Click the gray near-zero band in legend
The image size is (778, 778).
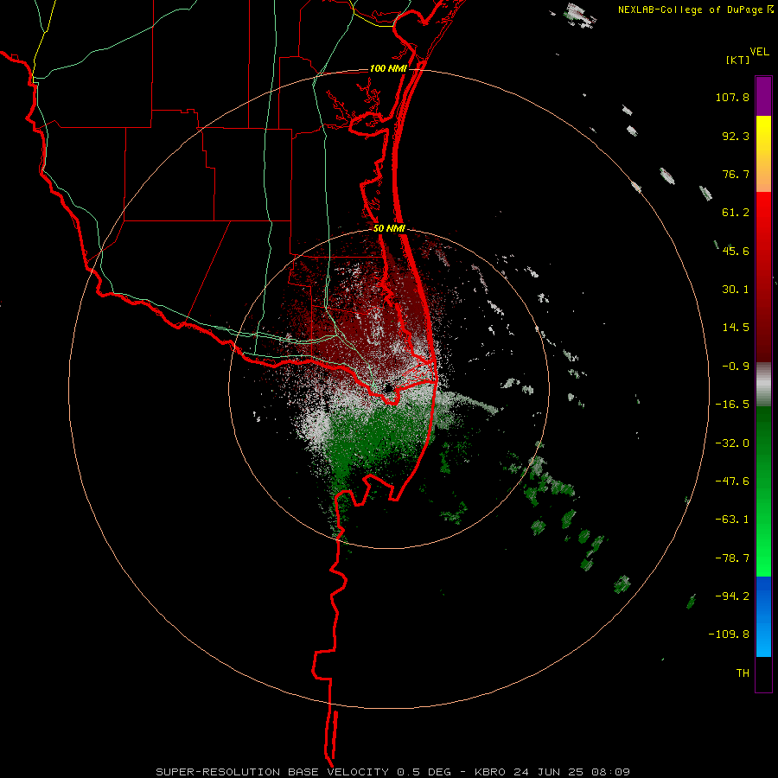coord(763,384)
